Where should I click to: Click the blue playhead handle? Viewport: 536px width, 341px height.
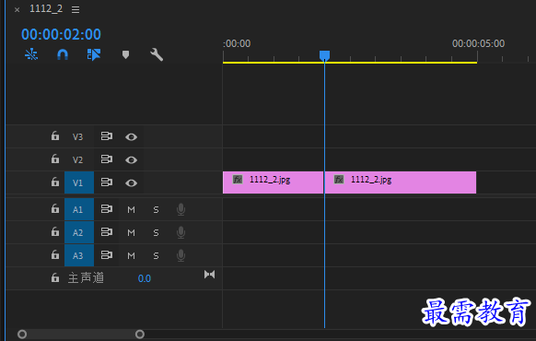click(x=324, y=55)
